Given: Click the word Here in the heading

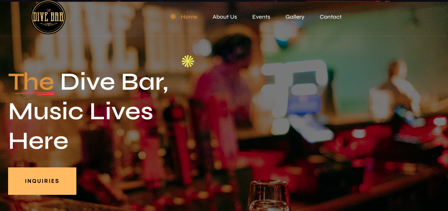Looking at the screenshot, I should tap(38, 141).
